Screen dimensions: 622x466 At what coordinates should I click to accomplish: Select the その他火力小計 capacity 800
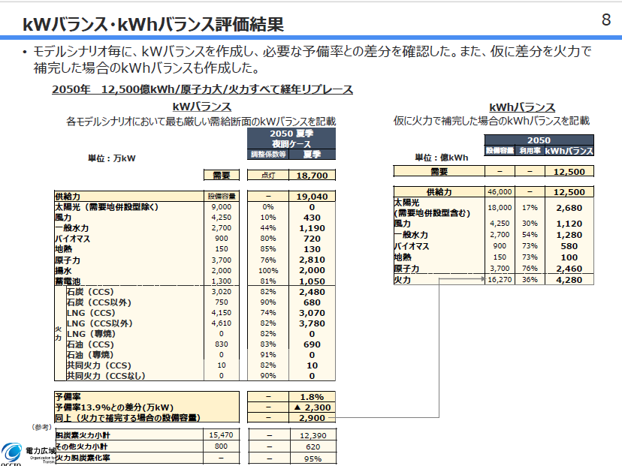pos(222,446)
